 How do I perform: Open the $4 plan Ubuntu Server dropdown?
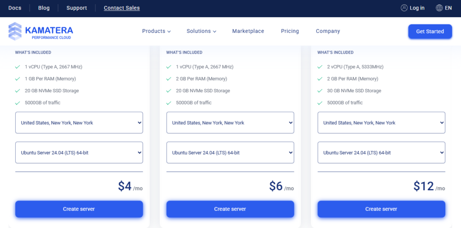click(x=79, y=153)
